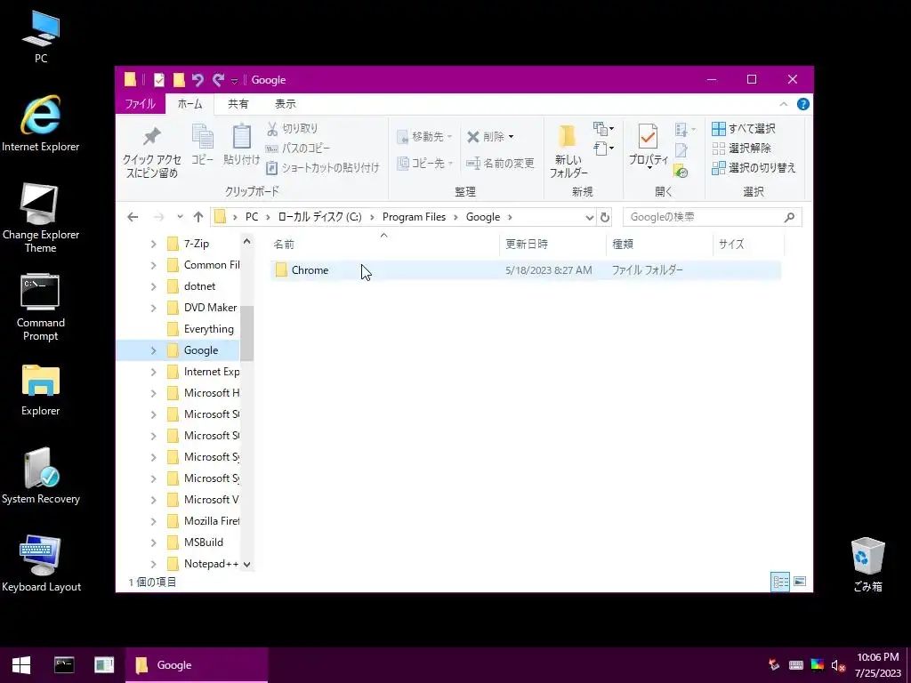Collapse the ribbon with the chevron
The height and width of the screenshot is (683, 911).
783,104
